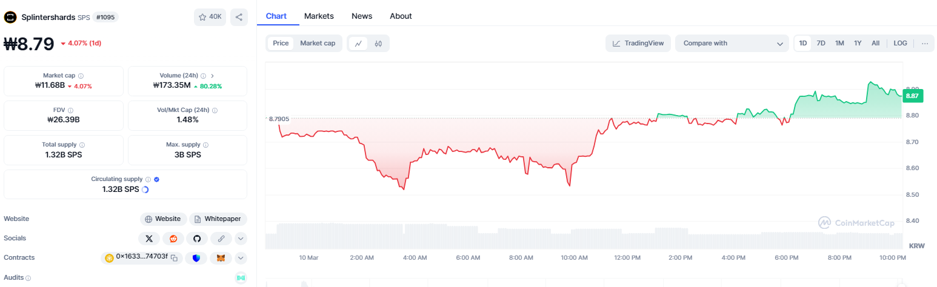Image resolution: width=937 pixels, height=287 pixels.
Task: Open the Circulating supply info icon
Action: pos(148,179)
